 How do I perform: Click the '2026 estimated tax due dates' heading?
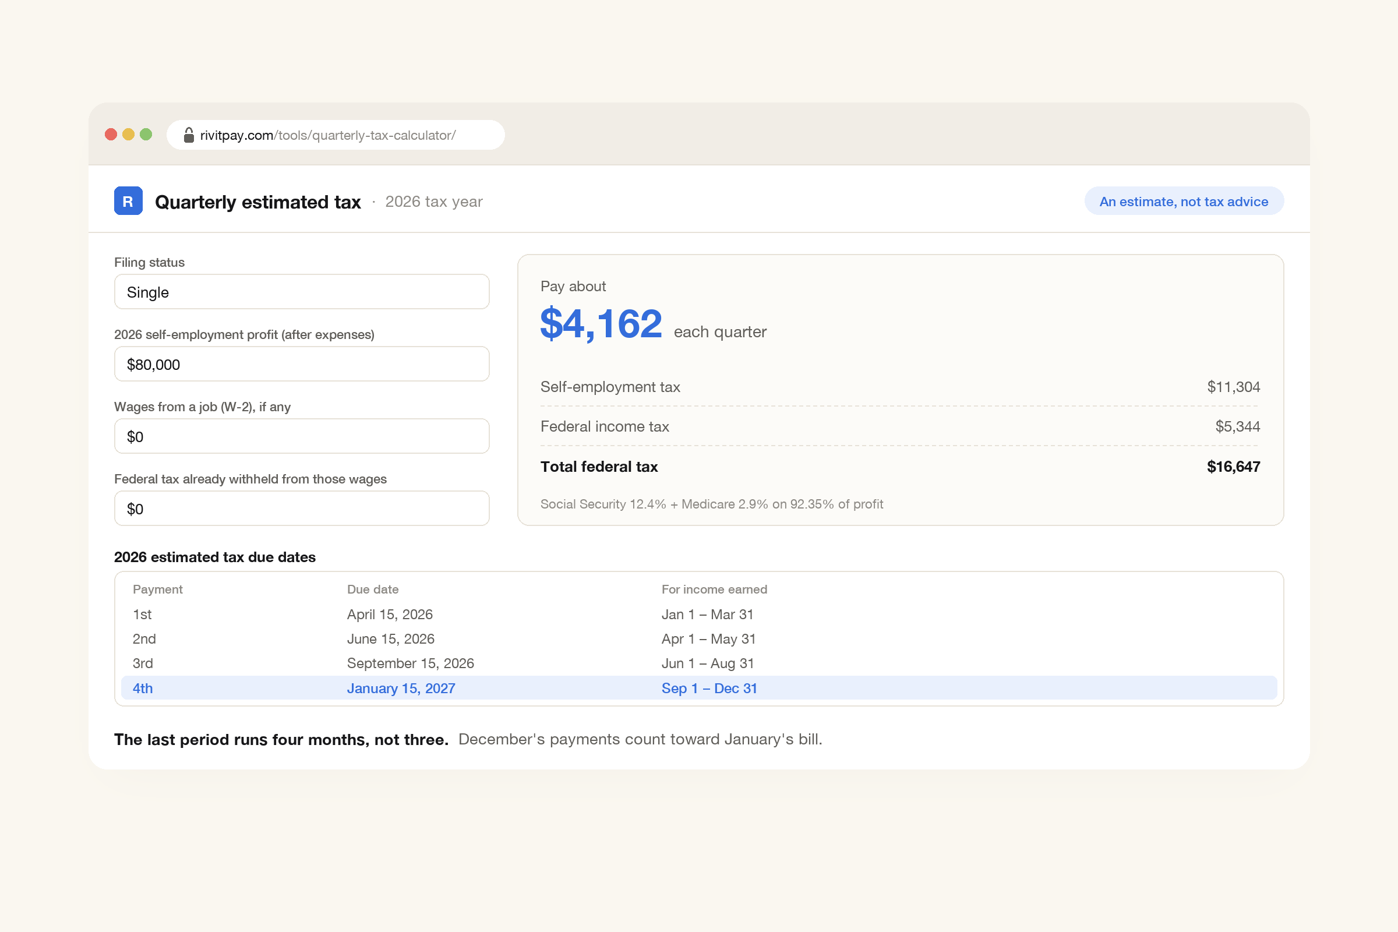click(x=214, y=557)
